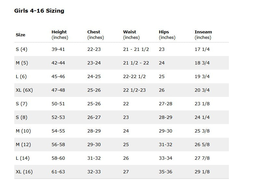Select the Inseam (inches) column header
Viewport: 264px width, 185px height.
point(203,35)
